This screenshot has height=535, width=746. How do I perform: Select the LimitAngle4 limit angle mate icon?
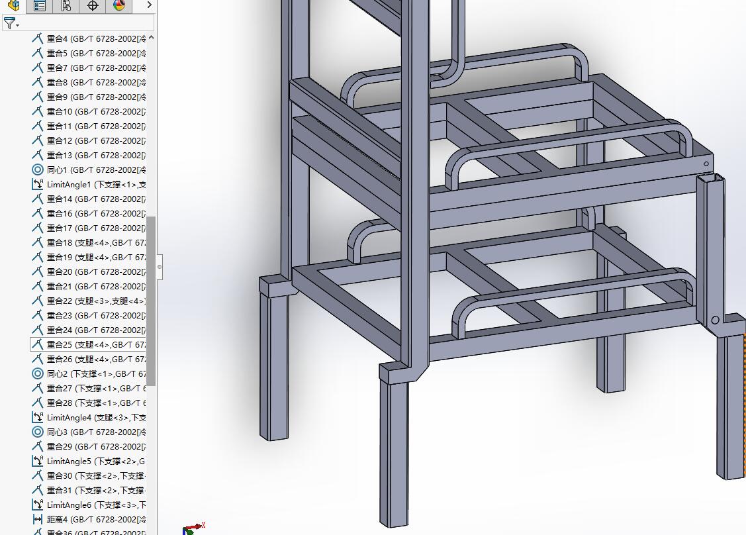pos(38,417)
